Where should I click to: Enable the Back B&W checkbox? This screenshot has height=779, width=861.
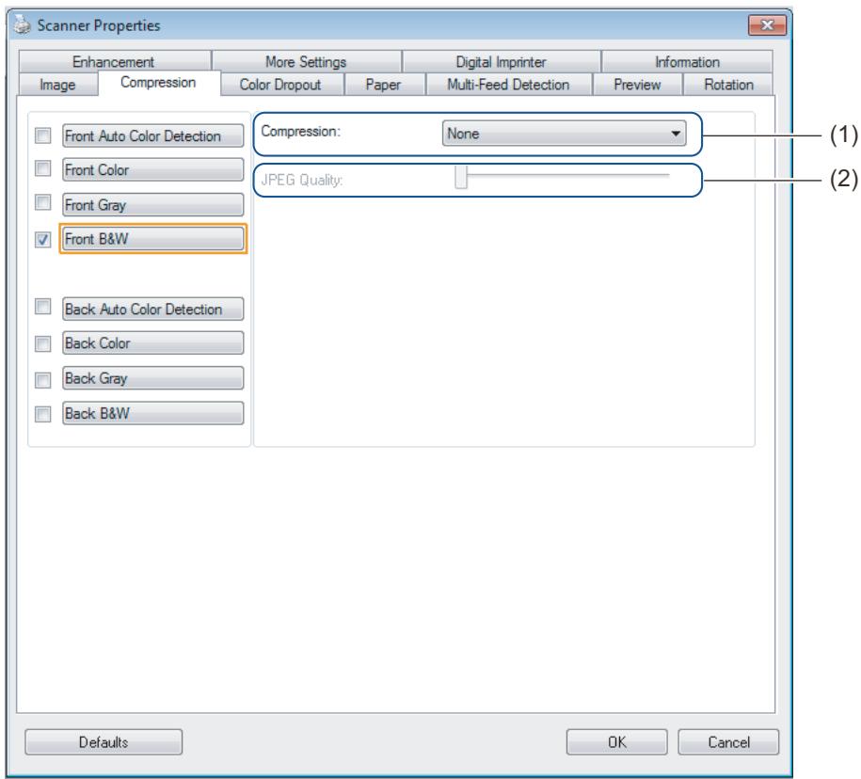[x=43, y=414]
